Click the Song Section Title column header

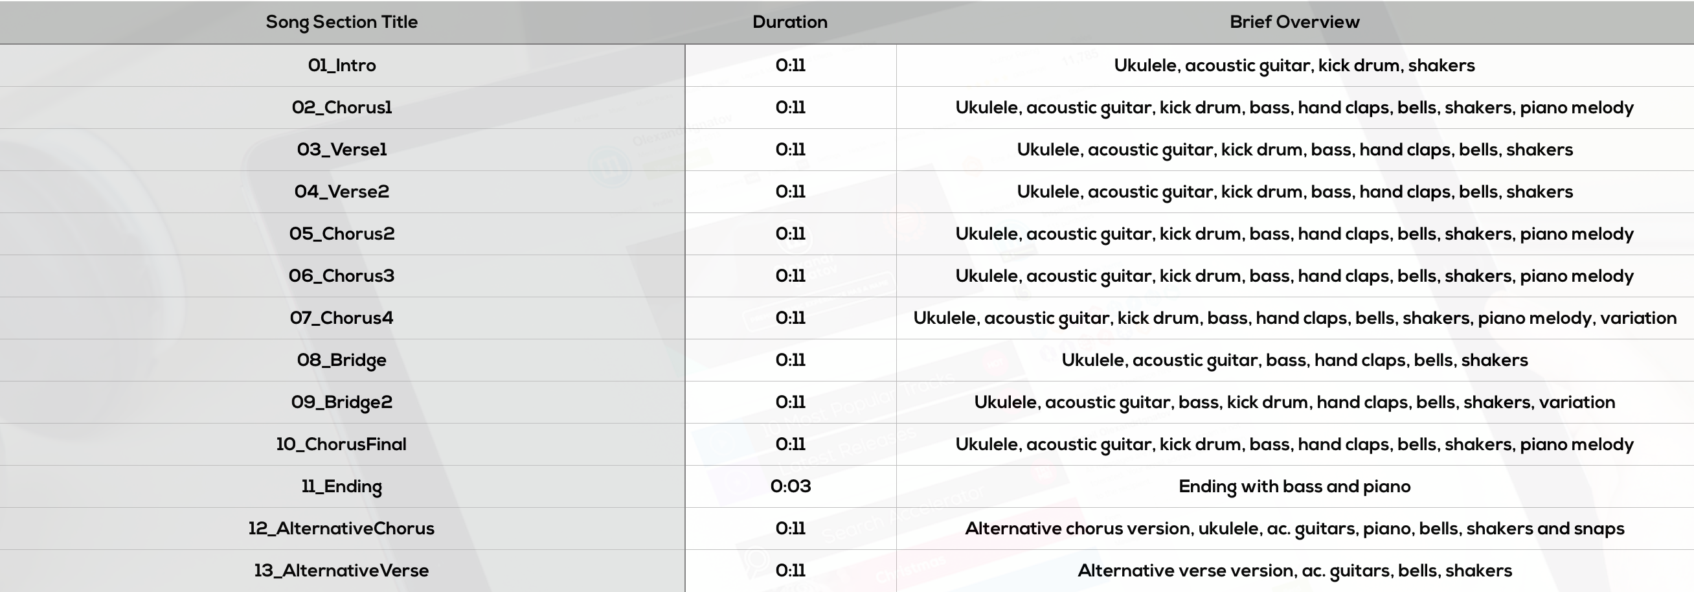[342, 23]
